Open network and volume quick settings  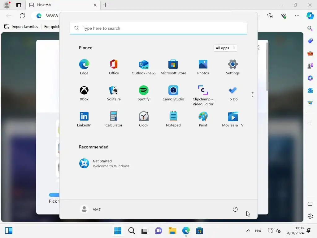(274, 231)
